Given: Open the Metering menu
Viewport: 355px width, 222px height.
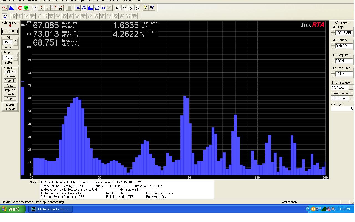Looking at the screenshot, I should (113, 1).
